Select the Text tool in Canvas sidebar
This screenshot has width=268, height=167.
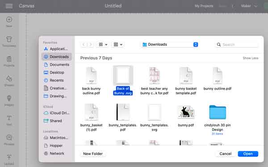(9, 120)
